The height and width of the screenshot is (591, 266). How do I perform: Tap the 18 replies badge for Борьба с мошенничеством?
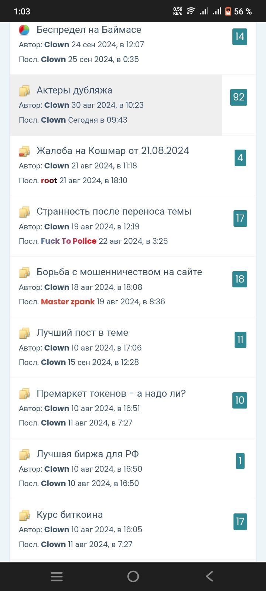(x=240, y=279)
